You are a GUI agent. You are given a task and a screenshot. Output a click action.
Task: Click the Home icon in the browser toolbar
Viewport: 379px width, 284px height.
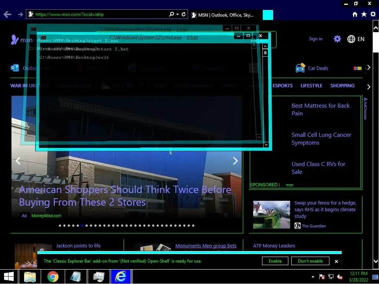355,14
